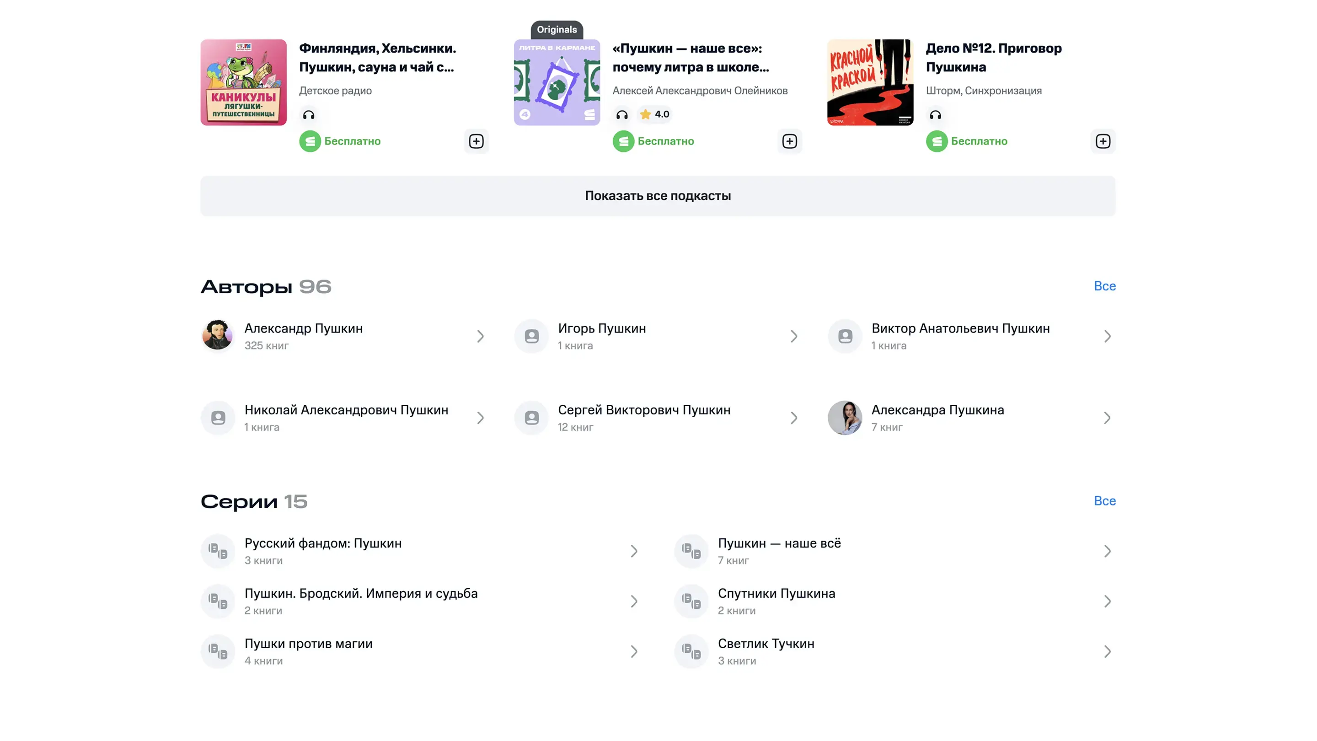Click placeholder avatar for Игорь Пушкин
This screenshot has width=1317, height=741.
[x=532, y=336]
